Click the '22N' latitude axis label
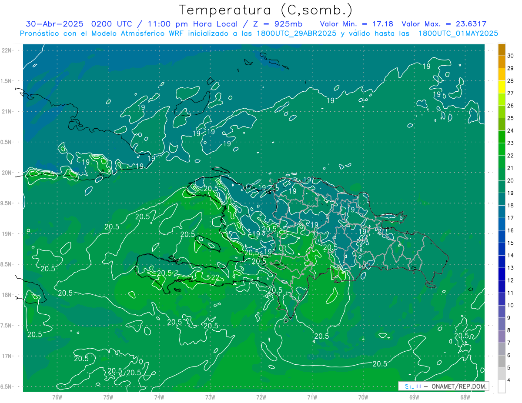The image size is (522, 403). (7, 50)
